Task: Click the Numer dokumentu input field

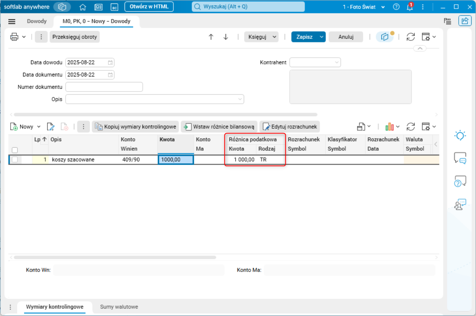Action: 104,87
